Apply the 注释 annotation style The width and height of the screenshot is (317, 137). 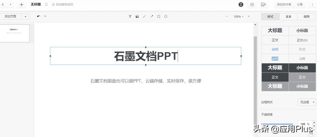click(302, 59)
